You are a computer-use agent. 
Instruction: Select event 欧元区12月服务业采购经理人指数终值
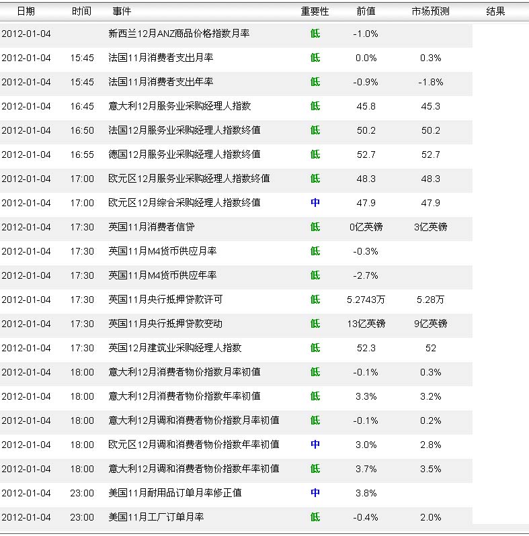(190, 179)
